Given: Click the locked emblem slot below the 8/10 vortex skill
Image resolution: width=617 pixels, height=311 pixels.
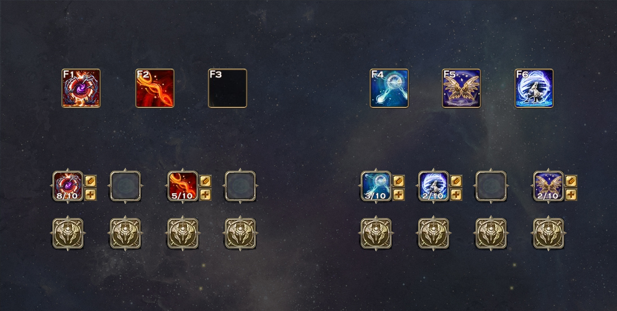Looking at the screenshot, I should click(x=68, y=233).
